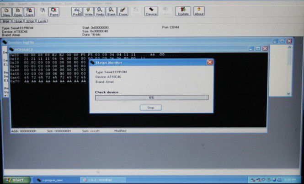Toggle the Lo-Hi byte order button
The image size is (304, 184).
click(41, 21)
